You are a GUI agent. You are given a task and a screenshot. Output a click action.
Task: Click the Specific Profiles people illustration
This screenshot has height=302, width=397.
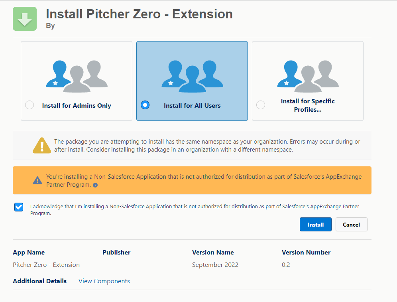coord(308,76)
